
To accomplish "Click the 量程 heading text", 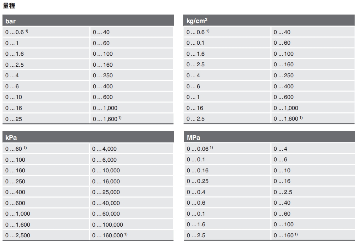I will (x=9, y=6).
